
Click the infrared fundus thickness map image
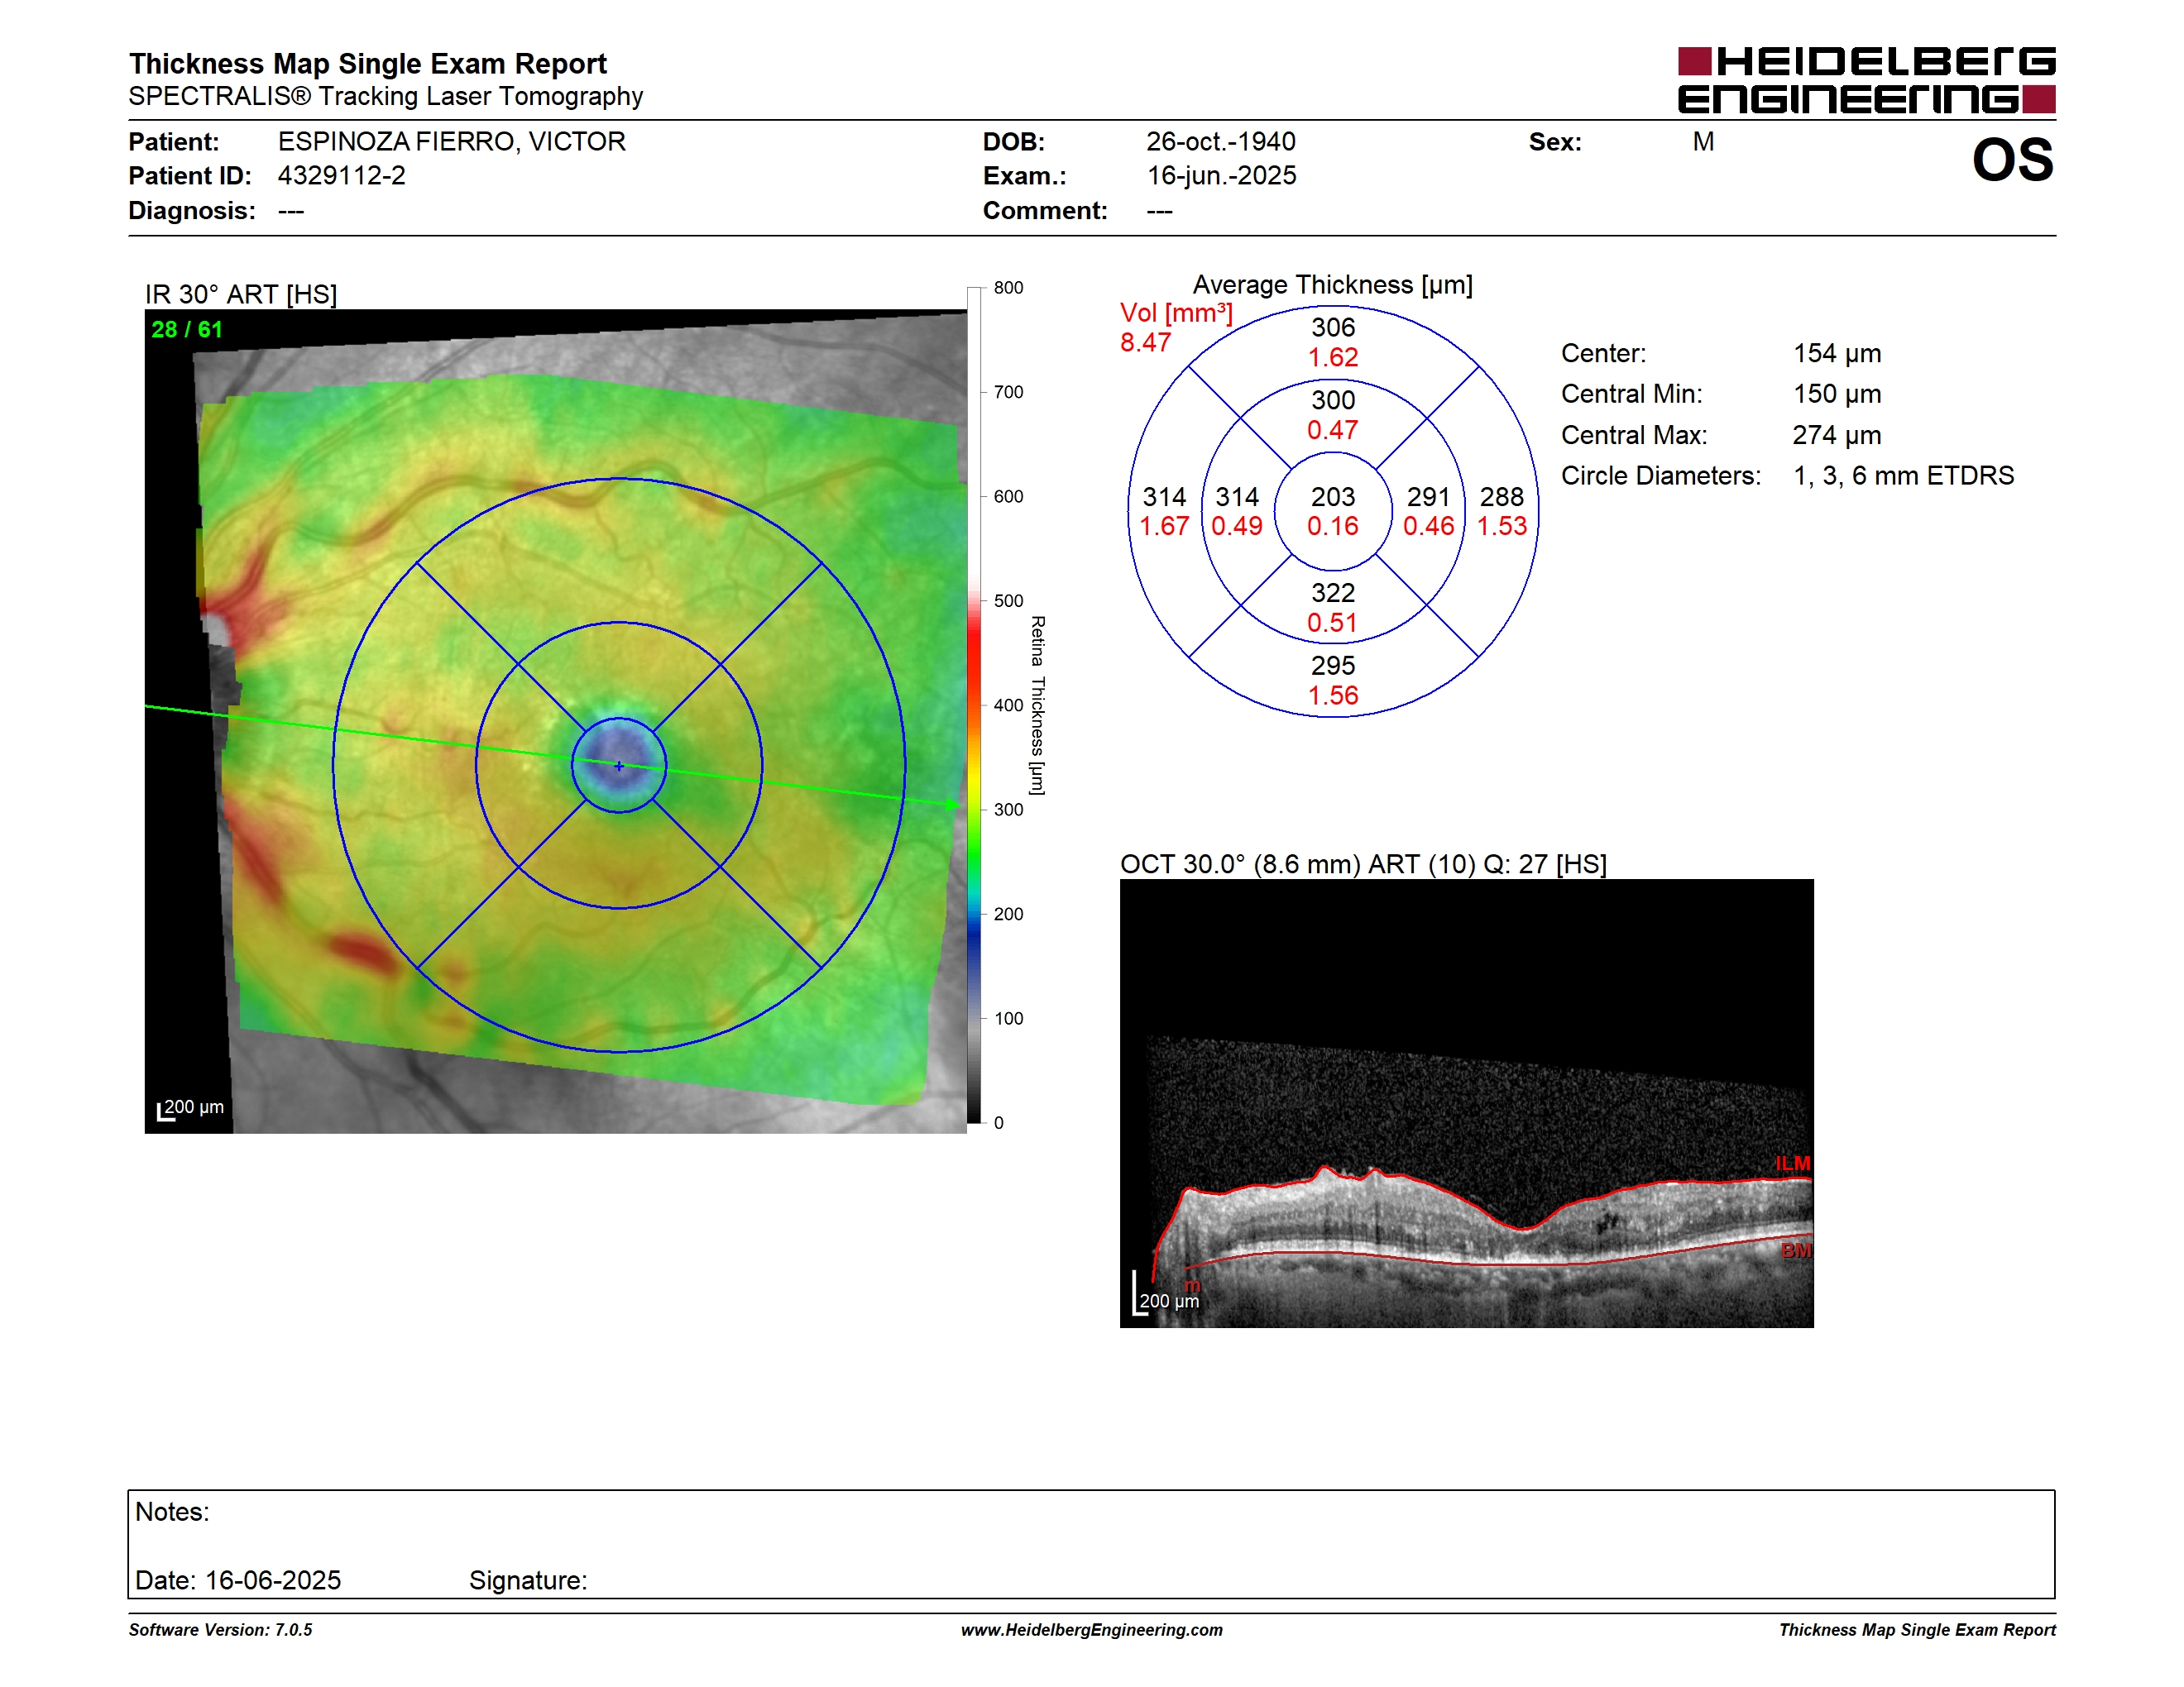(x=556, y=722)
